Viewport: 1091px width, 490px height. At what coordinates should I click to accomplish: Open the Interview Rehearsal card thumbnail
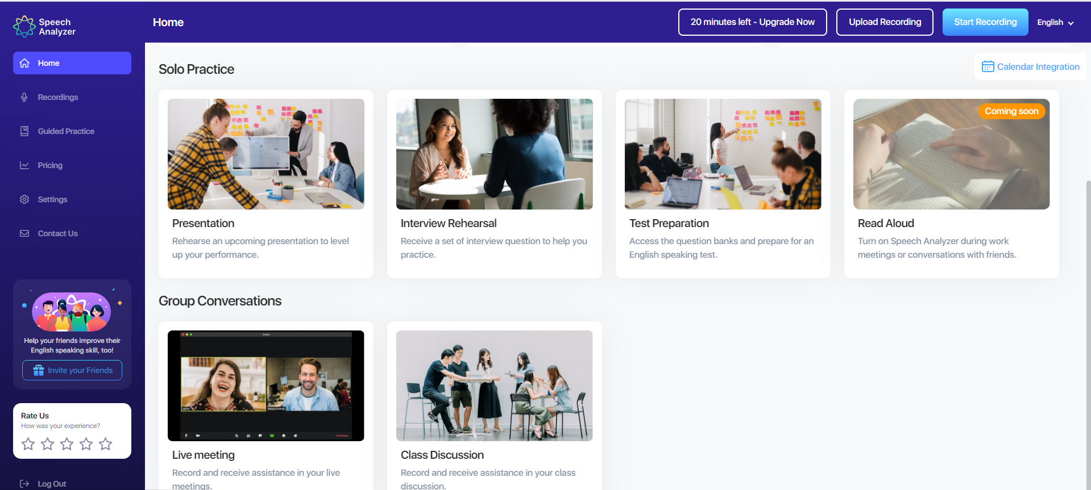coord(495,154)
